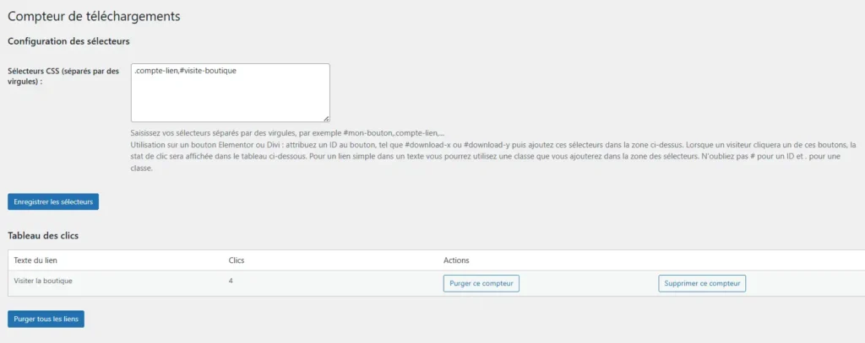Viewport: 865px width, 343px height.
Task: Click the Visiter la boutique table cell
Action: pyautogui.click(x=43, y=281)
